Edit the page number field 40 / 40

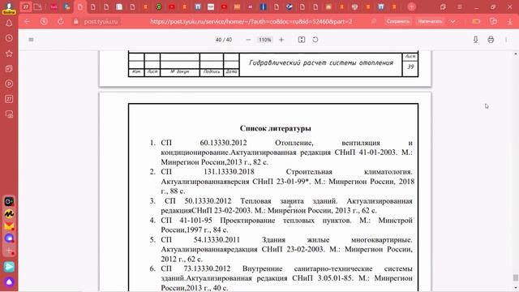224,40
